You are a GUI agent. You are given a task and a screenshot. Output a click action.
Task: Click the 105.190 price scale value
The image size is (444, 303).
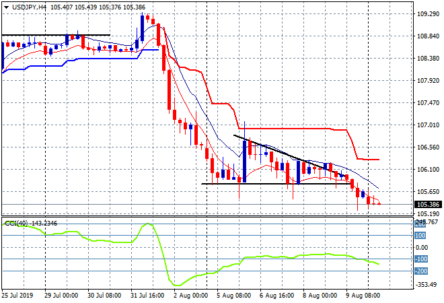(428, 213)
